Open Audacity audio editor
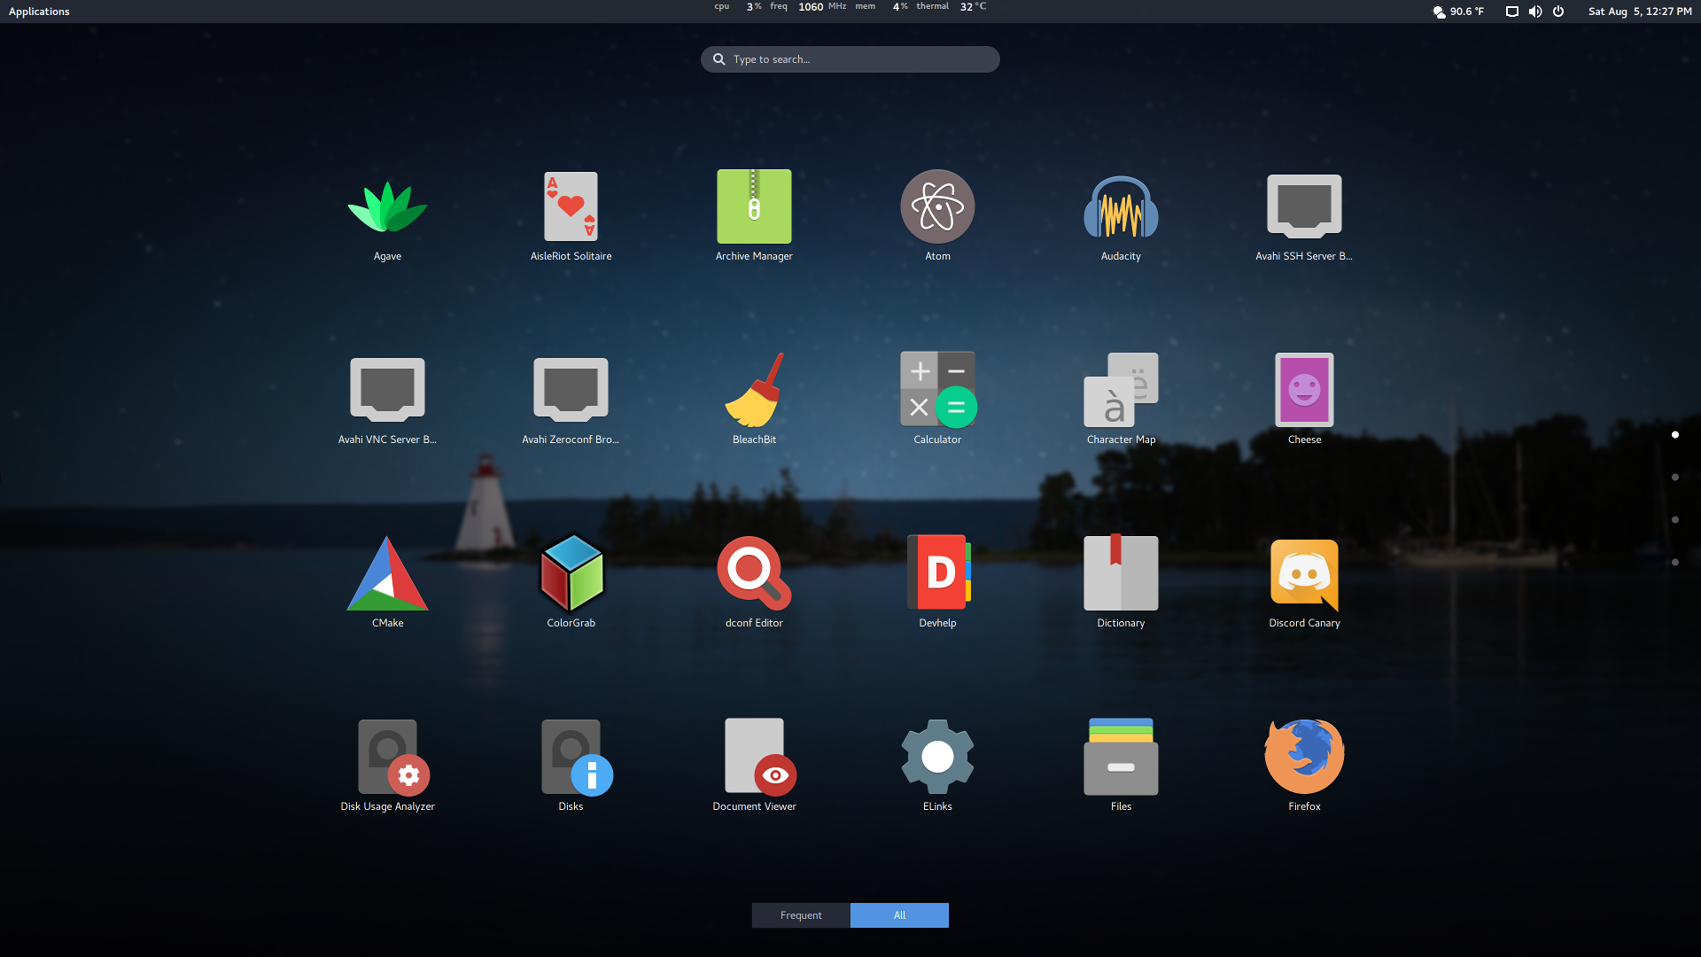 (1121, 207)
